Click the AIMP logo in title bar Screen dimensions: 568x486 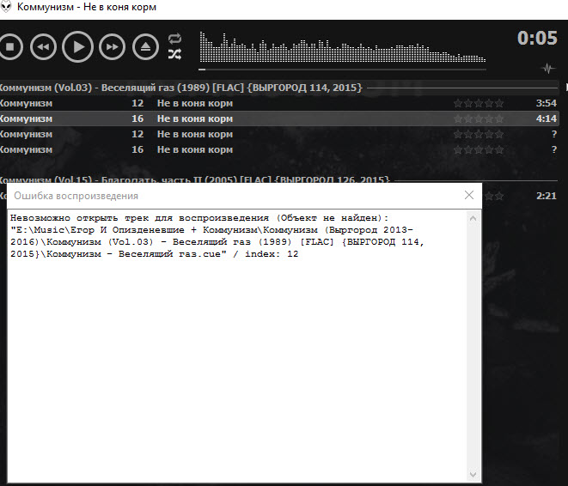click(5, 7)
